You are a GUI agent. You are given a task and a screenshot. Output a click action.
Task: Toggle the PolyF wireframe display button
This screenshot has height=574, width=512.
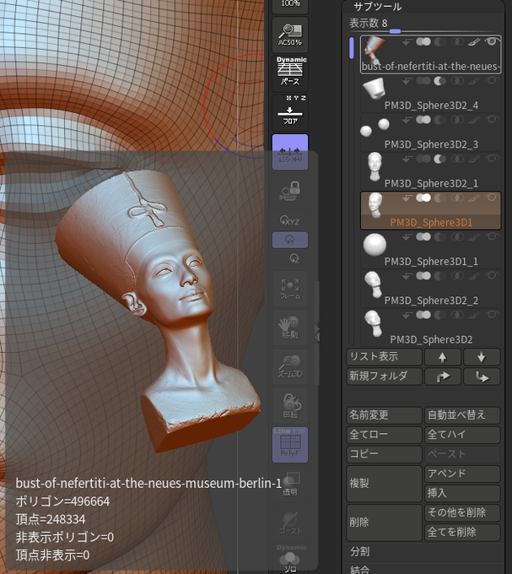(290, 445)
